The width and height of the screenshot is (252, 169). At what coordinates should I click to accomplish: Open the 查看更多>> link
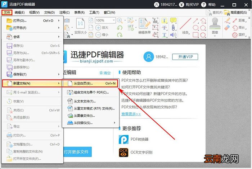point(131,114)
